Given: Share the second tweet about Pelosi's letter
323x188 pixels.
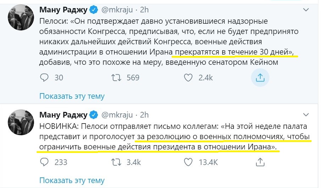Looking at the screenshot, I should [261, 162].
